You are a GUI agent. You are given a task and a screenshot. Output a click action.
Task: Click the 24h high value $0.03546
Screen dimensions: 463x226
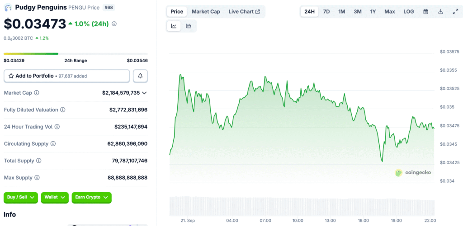(x=137, y=61)
